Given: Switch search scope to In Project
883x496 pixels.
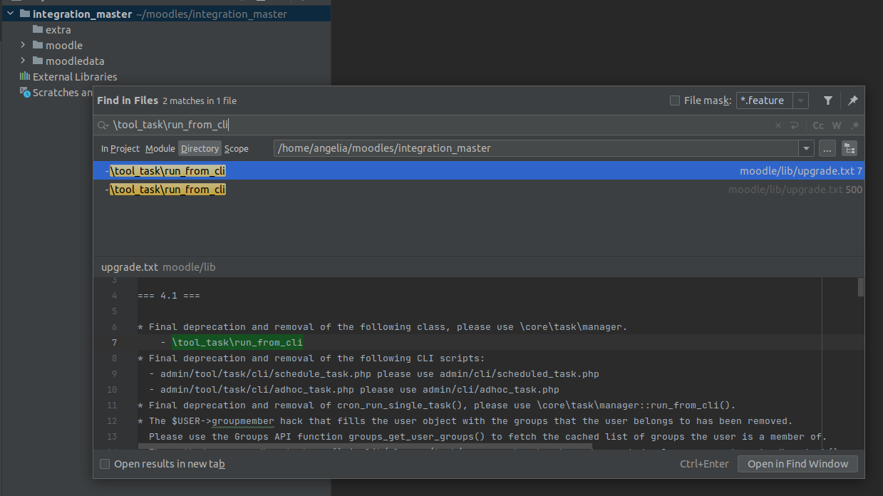Looking at the screenshot, I should click(x=120, y=148).
